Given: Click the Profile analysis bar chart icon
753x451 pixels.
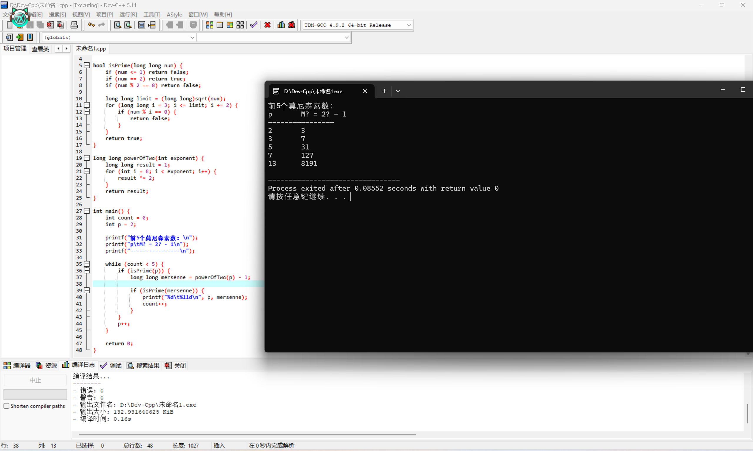Looking at the screenshot, I should point(281,25).
